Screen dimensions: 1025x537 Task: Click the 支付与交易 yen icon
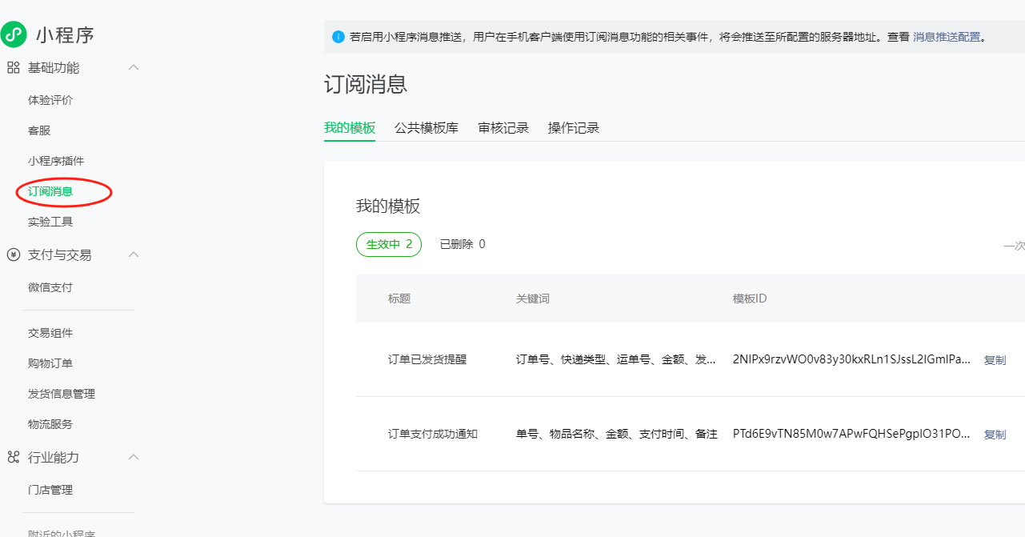13,254
